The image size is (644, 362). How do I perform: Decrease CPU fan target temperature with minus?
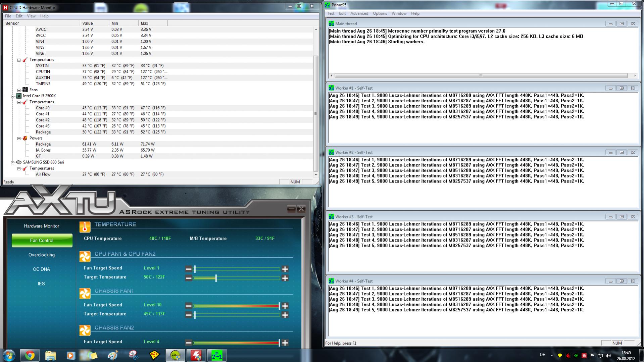pos(189,278)
